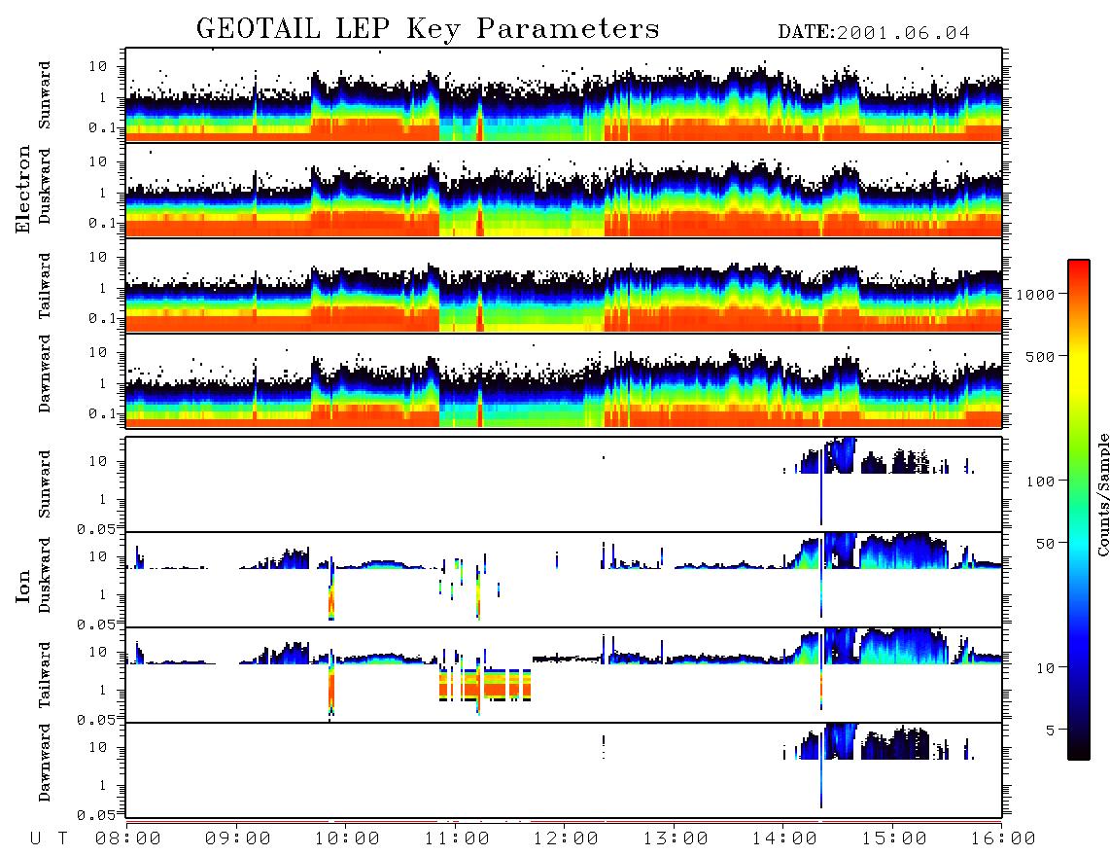Click the "Counts/Sample" colorbar label

tap(1102, 494)
